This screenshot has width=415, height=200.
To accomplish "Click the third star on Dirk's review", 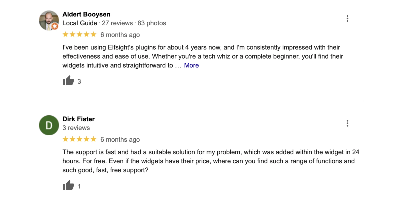I will point(79,139).
